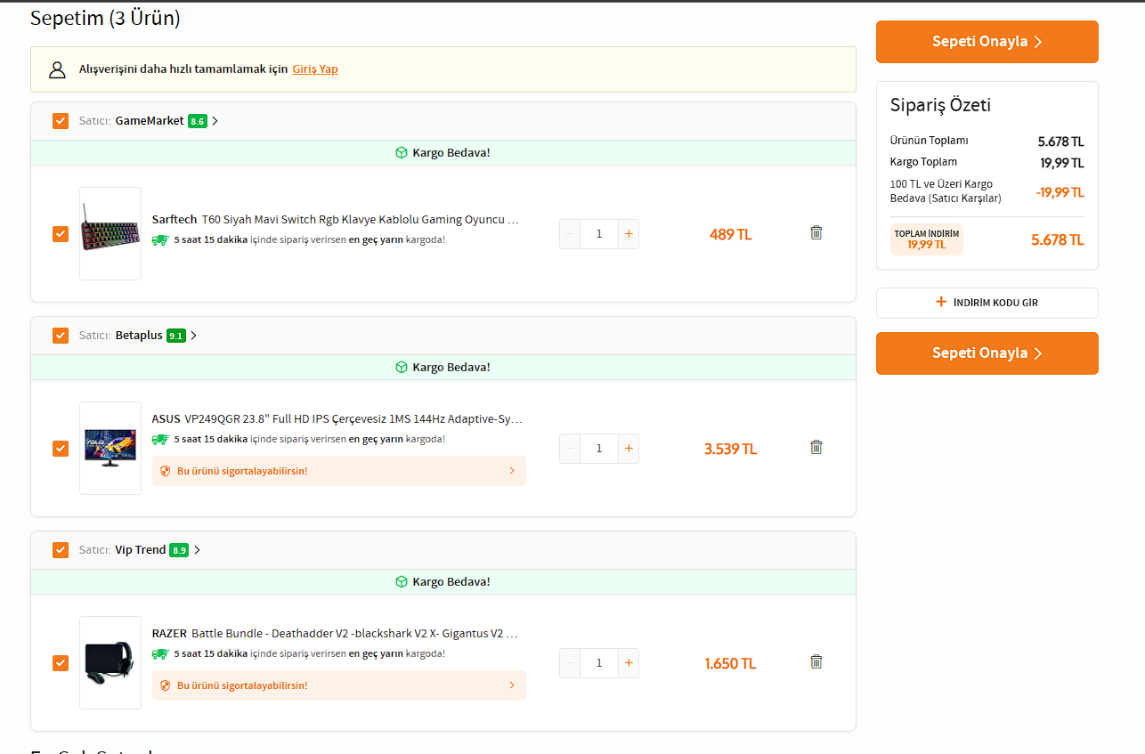Click trash icon for RAZER Battle Bundle
Viewport: 1145px width, 754px height.
coord(816,661)
